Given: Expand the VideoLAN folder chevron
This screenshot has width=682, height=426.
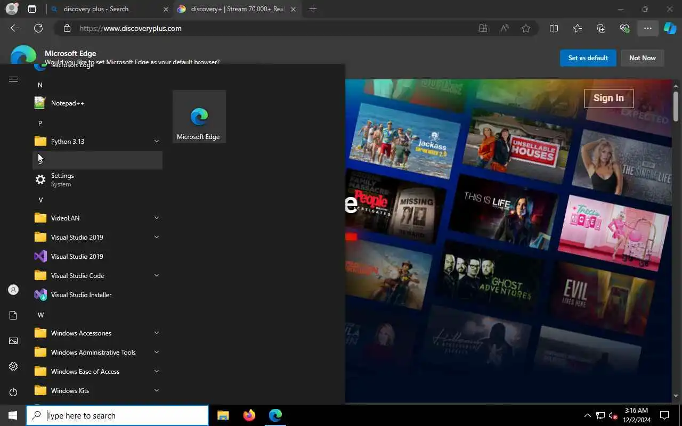Looking at the screenshot, I should 157,218.
